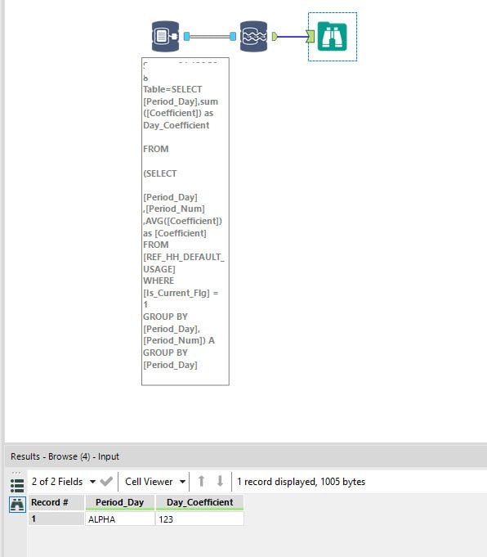Show metadata list view icon

pyautogui.click(x=17, y=485)
